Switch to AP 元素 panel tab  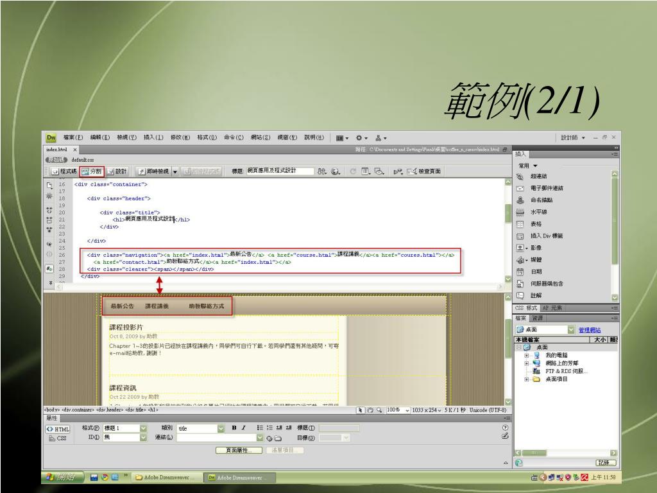point(552,308)
